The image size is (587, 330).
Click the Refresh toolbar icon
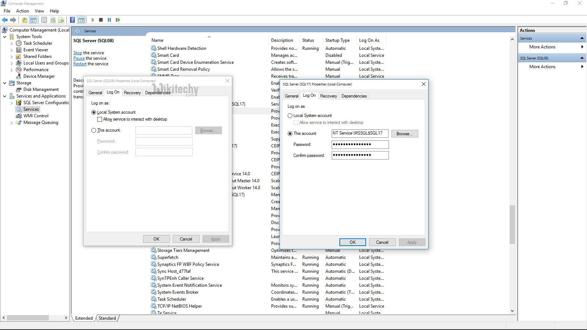point(53,20)
